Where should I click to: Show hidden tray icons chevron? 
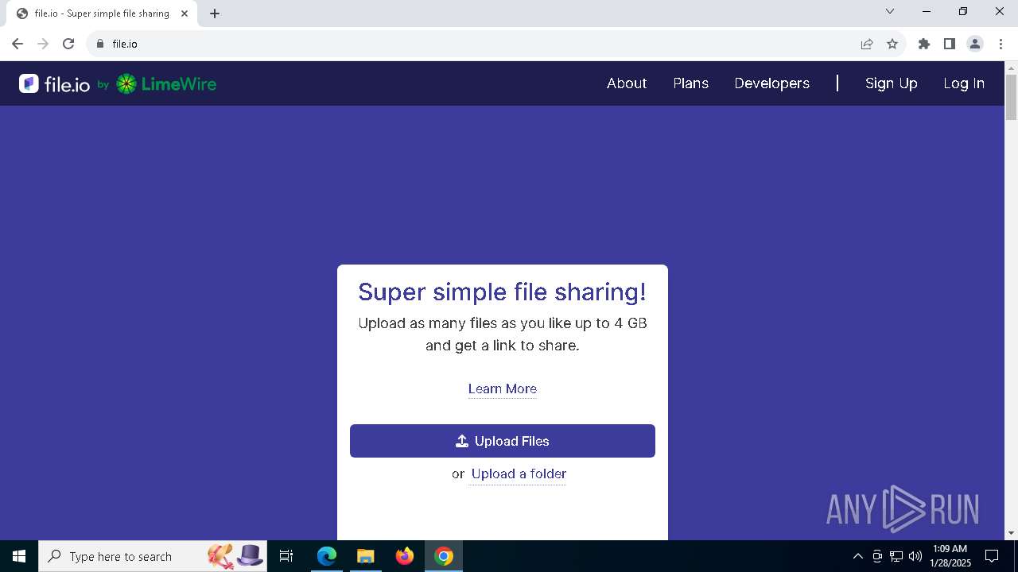coord(857,556)
